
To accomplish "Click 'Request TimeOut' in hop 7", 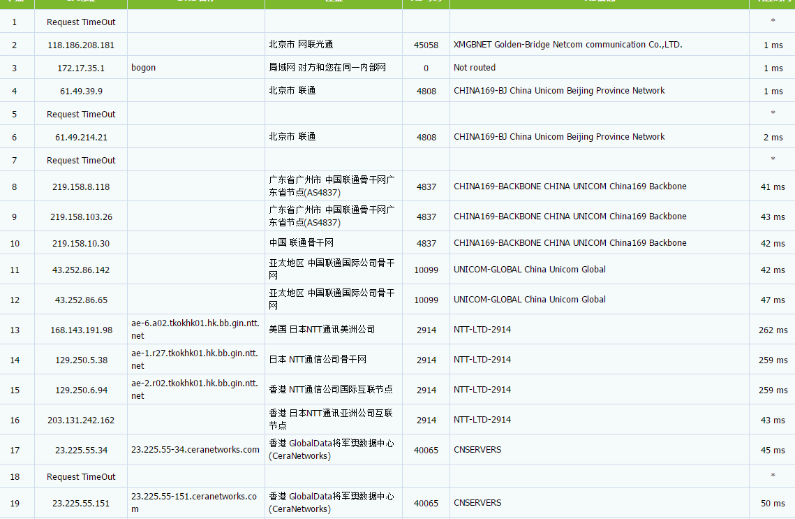I will [x=81, y=161].
